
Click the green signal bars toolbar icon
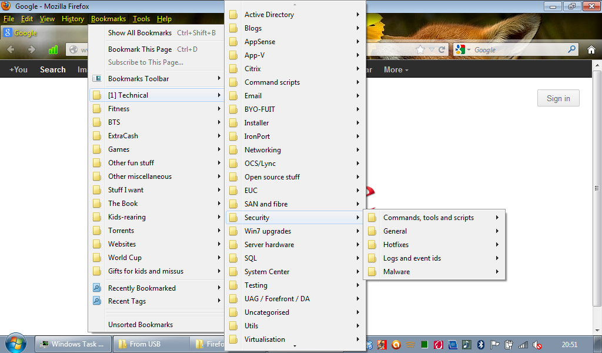53,49
